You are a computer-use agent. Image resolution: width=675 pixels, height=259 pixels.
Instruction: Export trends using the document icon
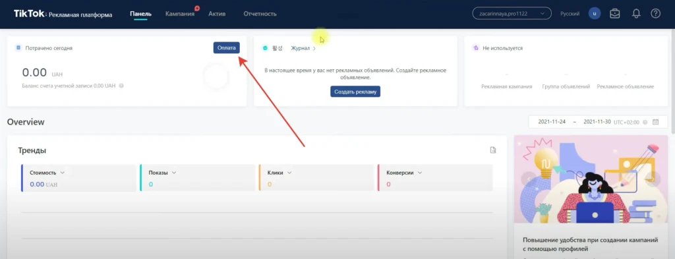point(493,150)
